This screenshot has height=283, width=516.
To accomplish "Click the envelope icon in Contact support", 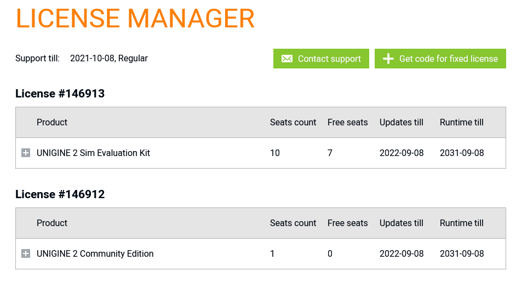I will tap(287, 59).
